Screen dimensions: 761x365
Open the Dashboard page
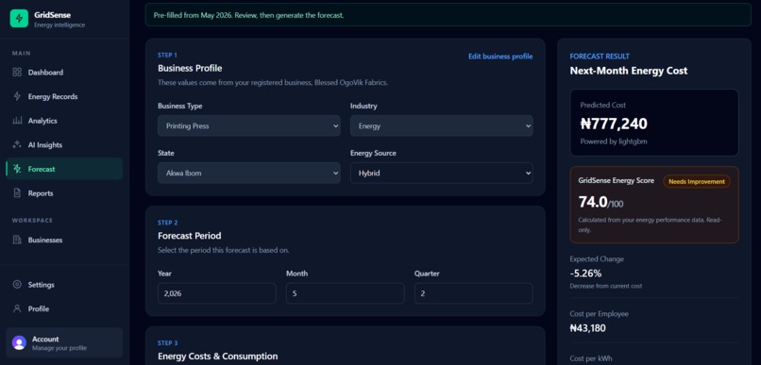(x=64, y=73)
